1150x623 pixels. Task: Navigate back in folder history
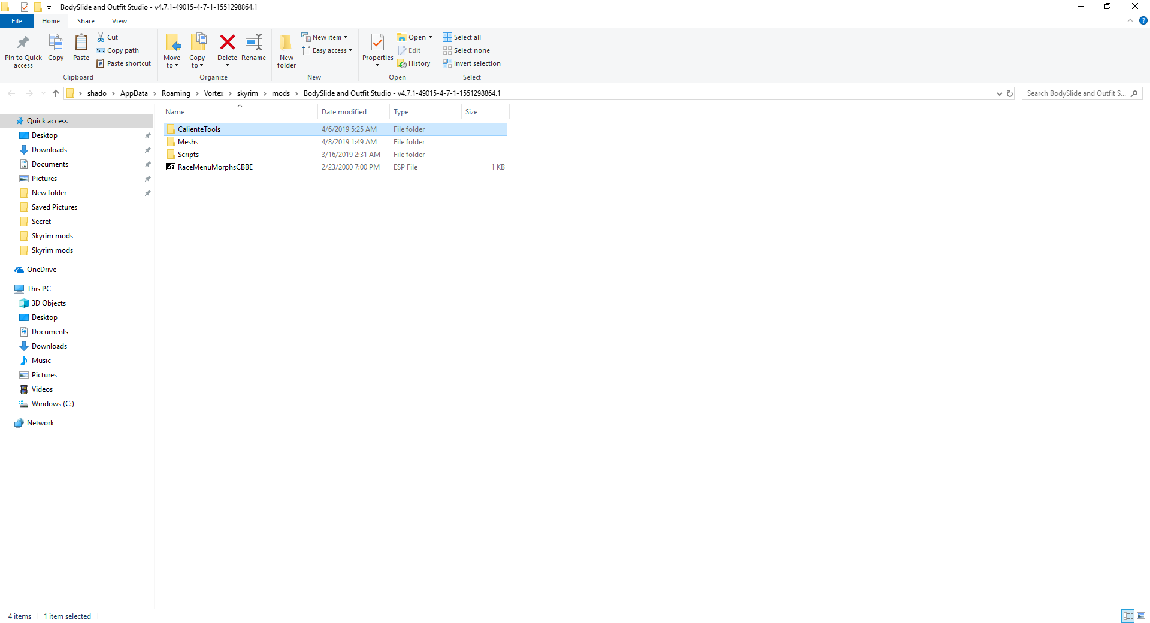coord(11,93)
